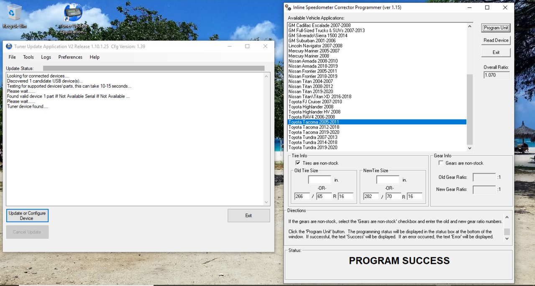Click the vehicle list scroll-down arrow
Screen dimensions: 535x286
(x=469, y=148)
